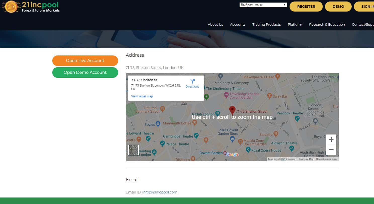374x204 pixels.
Task: Click the 'Email' heading
Action: [132, 180]
